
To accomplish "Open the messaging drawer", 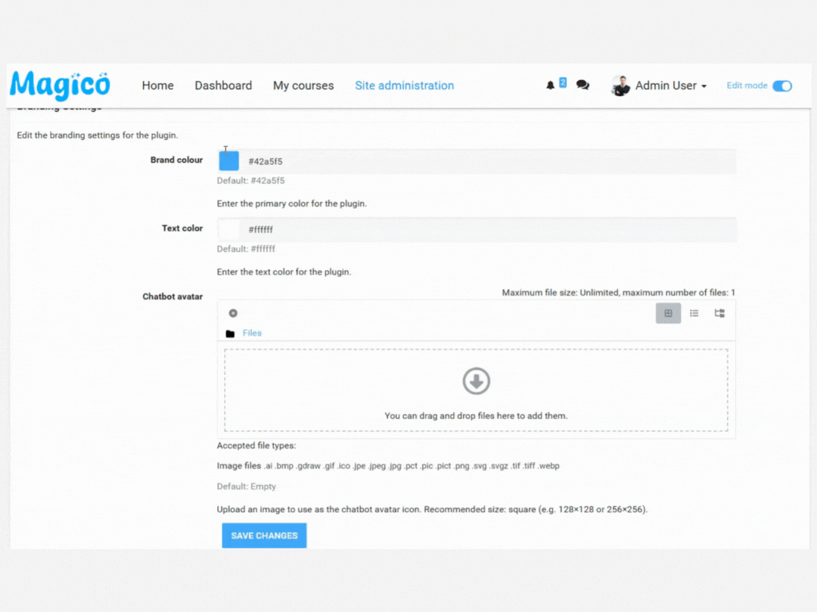I will pos(582,85).
